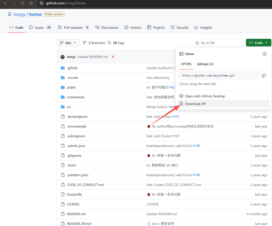Screen dimensions: 272x226
Task: Click the browser back arrow
Action: coord(5,3)
